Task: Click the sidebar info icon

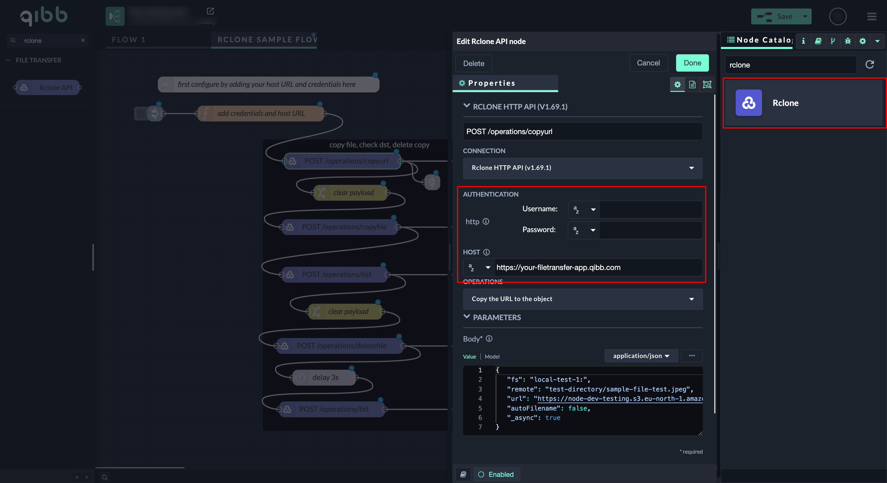Action: coord(803,41)
